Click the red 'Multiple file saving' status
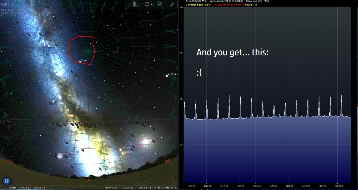This screenshot has width=358, height=190. (230, 5)
